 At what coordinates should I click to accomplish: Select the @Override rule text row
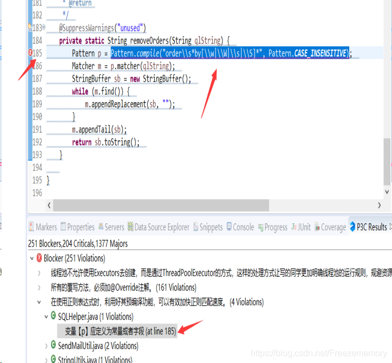[123, 288]
